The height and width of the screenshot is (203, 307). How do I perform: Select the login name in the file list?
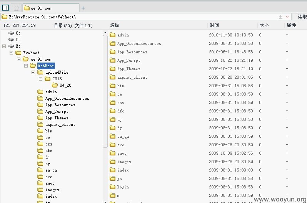pyautogui.click(x=123, y=187)
